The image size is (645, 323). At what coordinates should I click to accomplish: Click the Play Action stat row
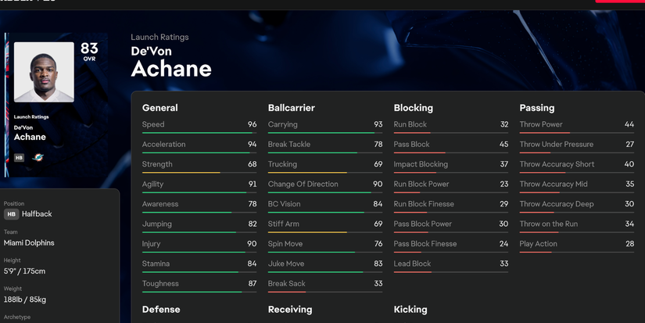576,244
